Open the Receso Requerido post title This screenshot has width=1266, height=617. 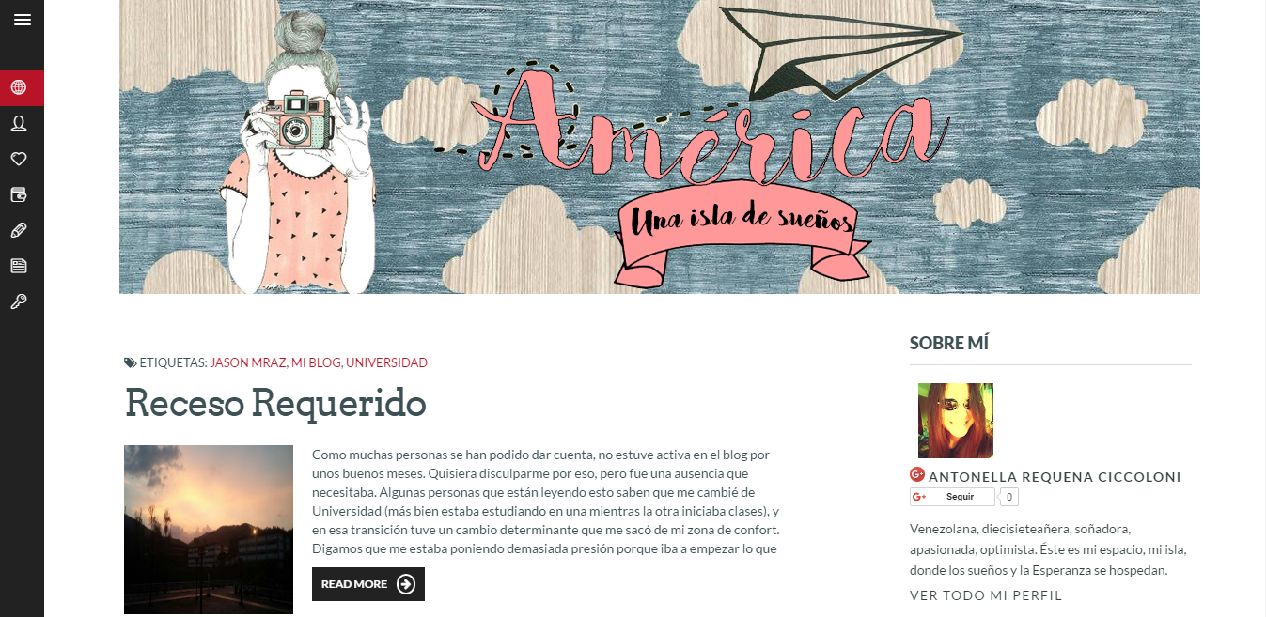pos(275,404)
